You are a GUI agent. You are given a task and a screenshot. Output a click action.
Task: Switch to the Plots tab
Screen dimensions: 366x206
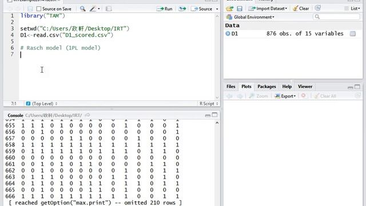(x=246, y=86)
